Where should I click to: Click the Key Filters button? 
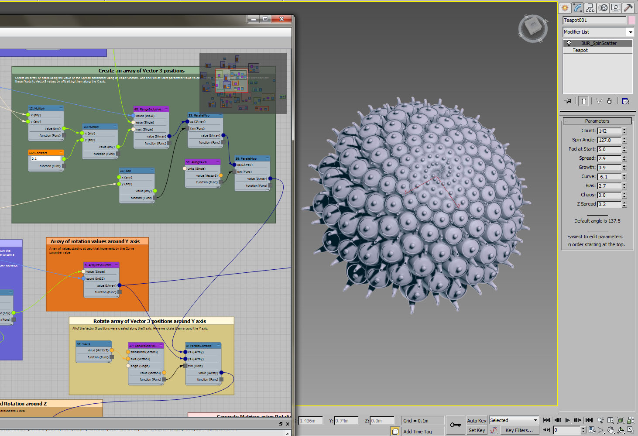(x=519, y=430)
